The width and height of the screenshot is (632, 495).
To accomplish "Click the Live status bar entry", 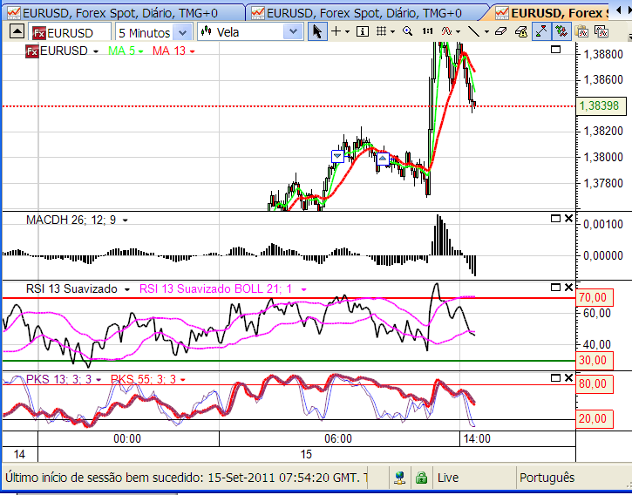I will 448,478.
